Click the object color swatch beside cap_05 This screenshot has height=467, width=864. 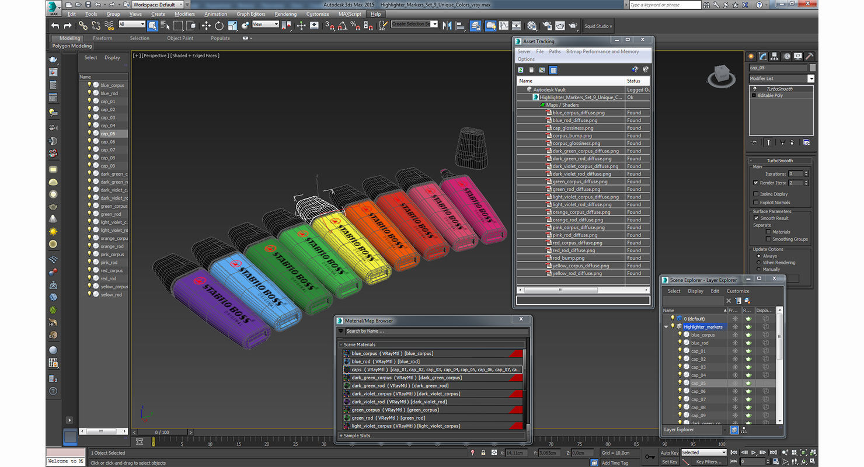click(811, 68)
